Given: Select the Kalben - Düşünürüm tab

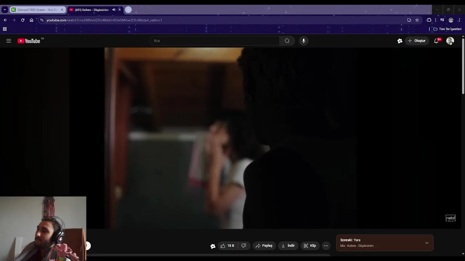Looking at the screenshot, I should click(x=92, y=10).
